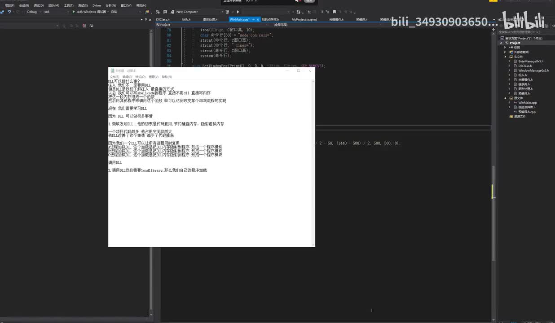The height and width of the screenshot is (323, 555).
Task: Expand the 引用 references node
Action: 505,48
